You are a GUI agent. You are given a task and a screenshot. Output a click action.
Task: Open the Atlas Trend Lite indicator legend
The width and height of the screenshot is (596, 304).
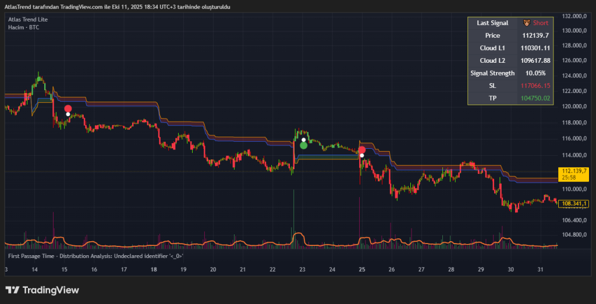(28, 19)
